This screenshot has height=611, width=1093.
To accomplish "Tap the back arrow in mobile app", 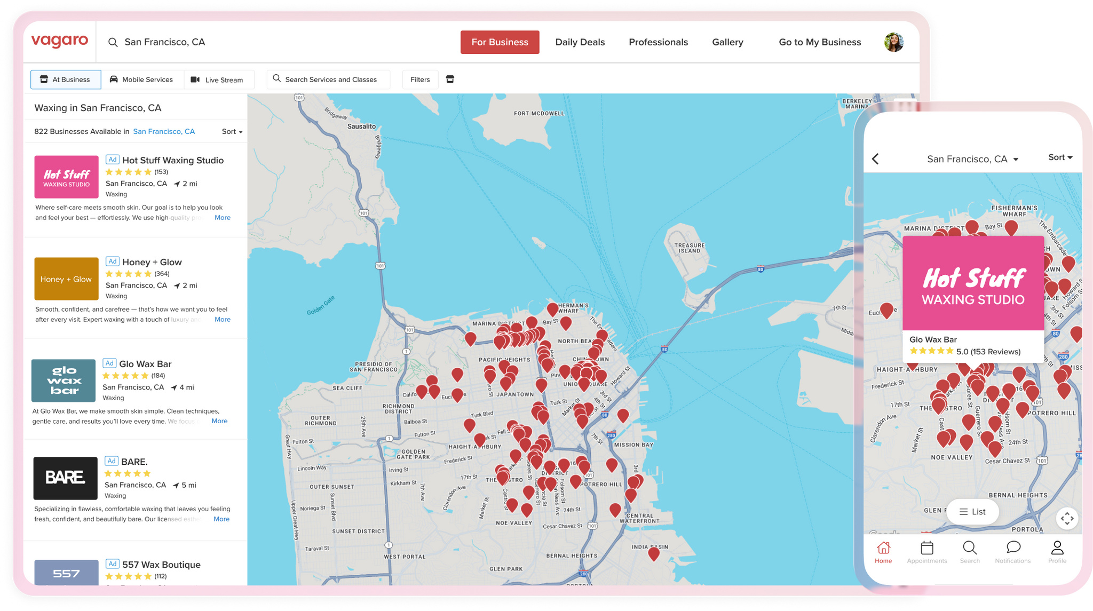I will click(875, 158).
